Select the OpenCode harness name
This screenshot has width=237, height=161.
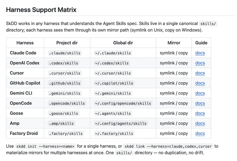point(21,103)
